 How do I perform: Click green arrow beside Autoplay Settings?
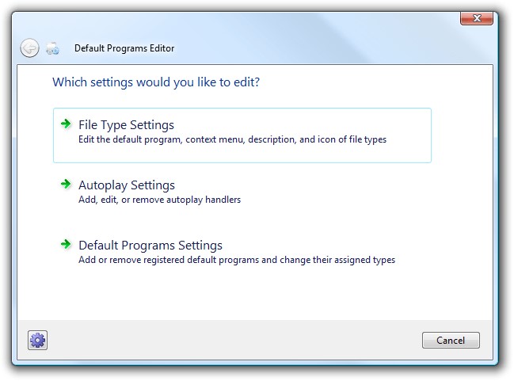(66, 185)
